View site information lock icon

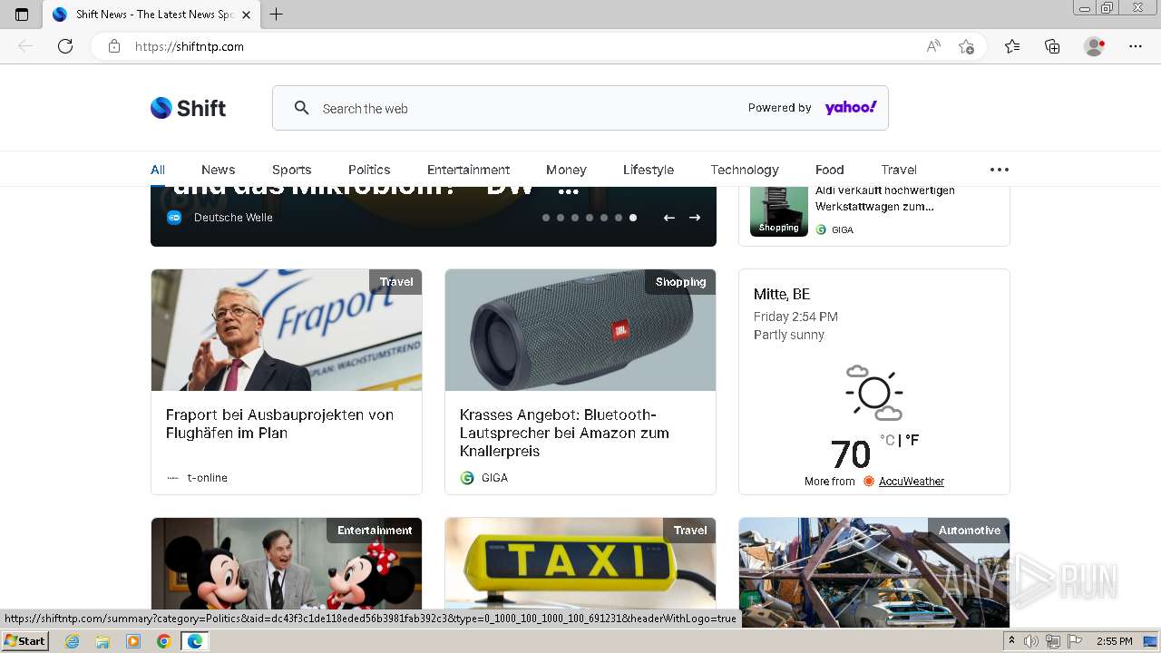click(114, 46)
